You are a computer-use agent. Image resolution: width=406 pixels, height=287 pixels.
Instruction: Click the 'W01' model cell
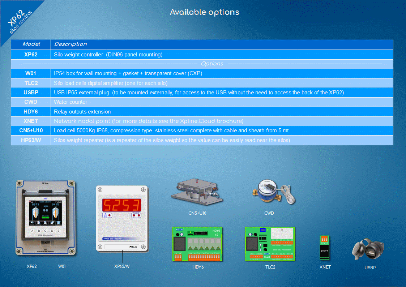tap(31, 73)
